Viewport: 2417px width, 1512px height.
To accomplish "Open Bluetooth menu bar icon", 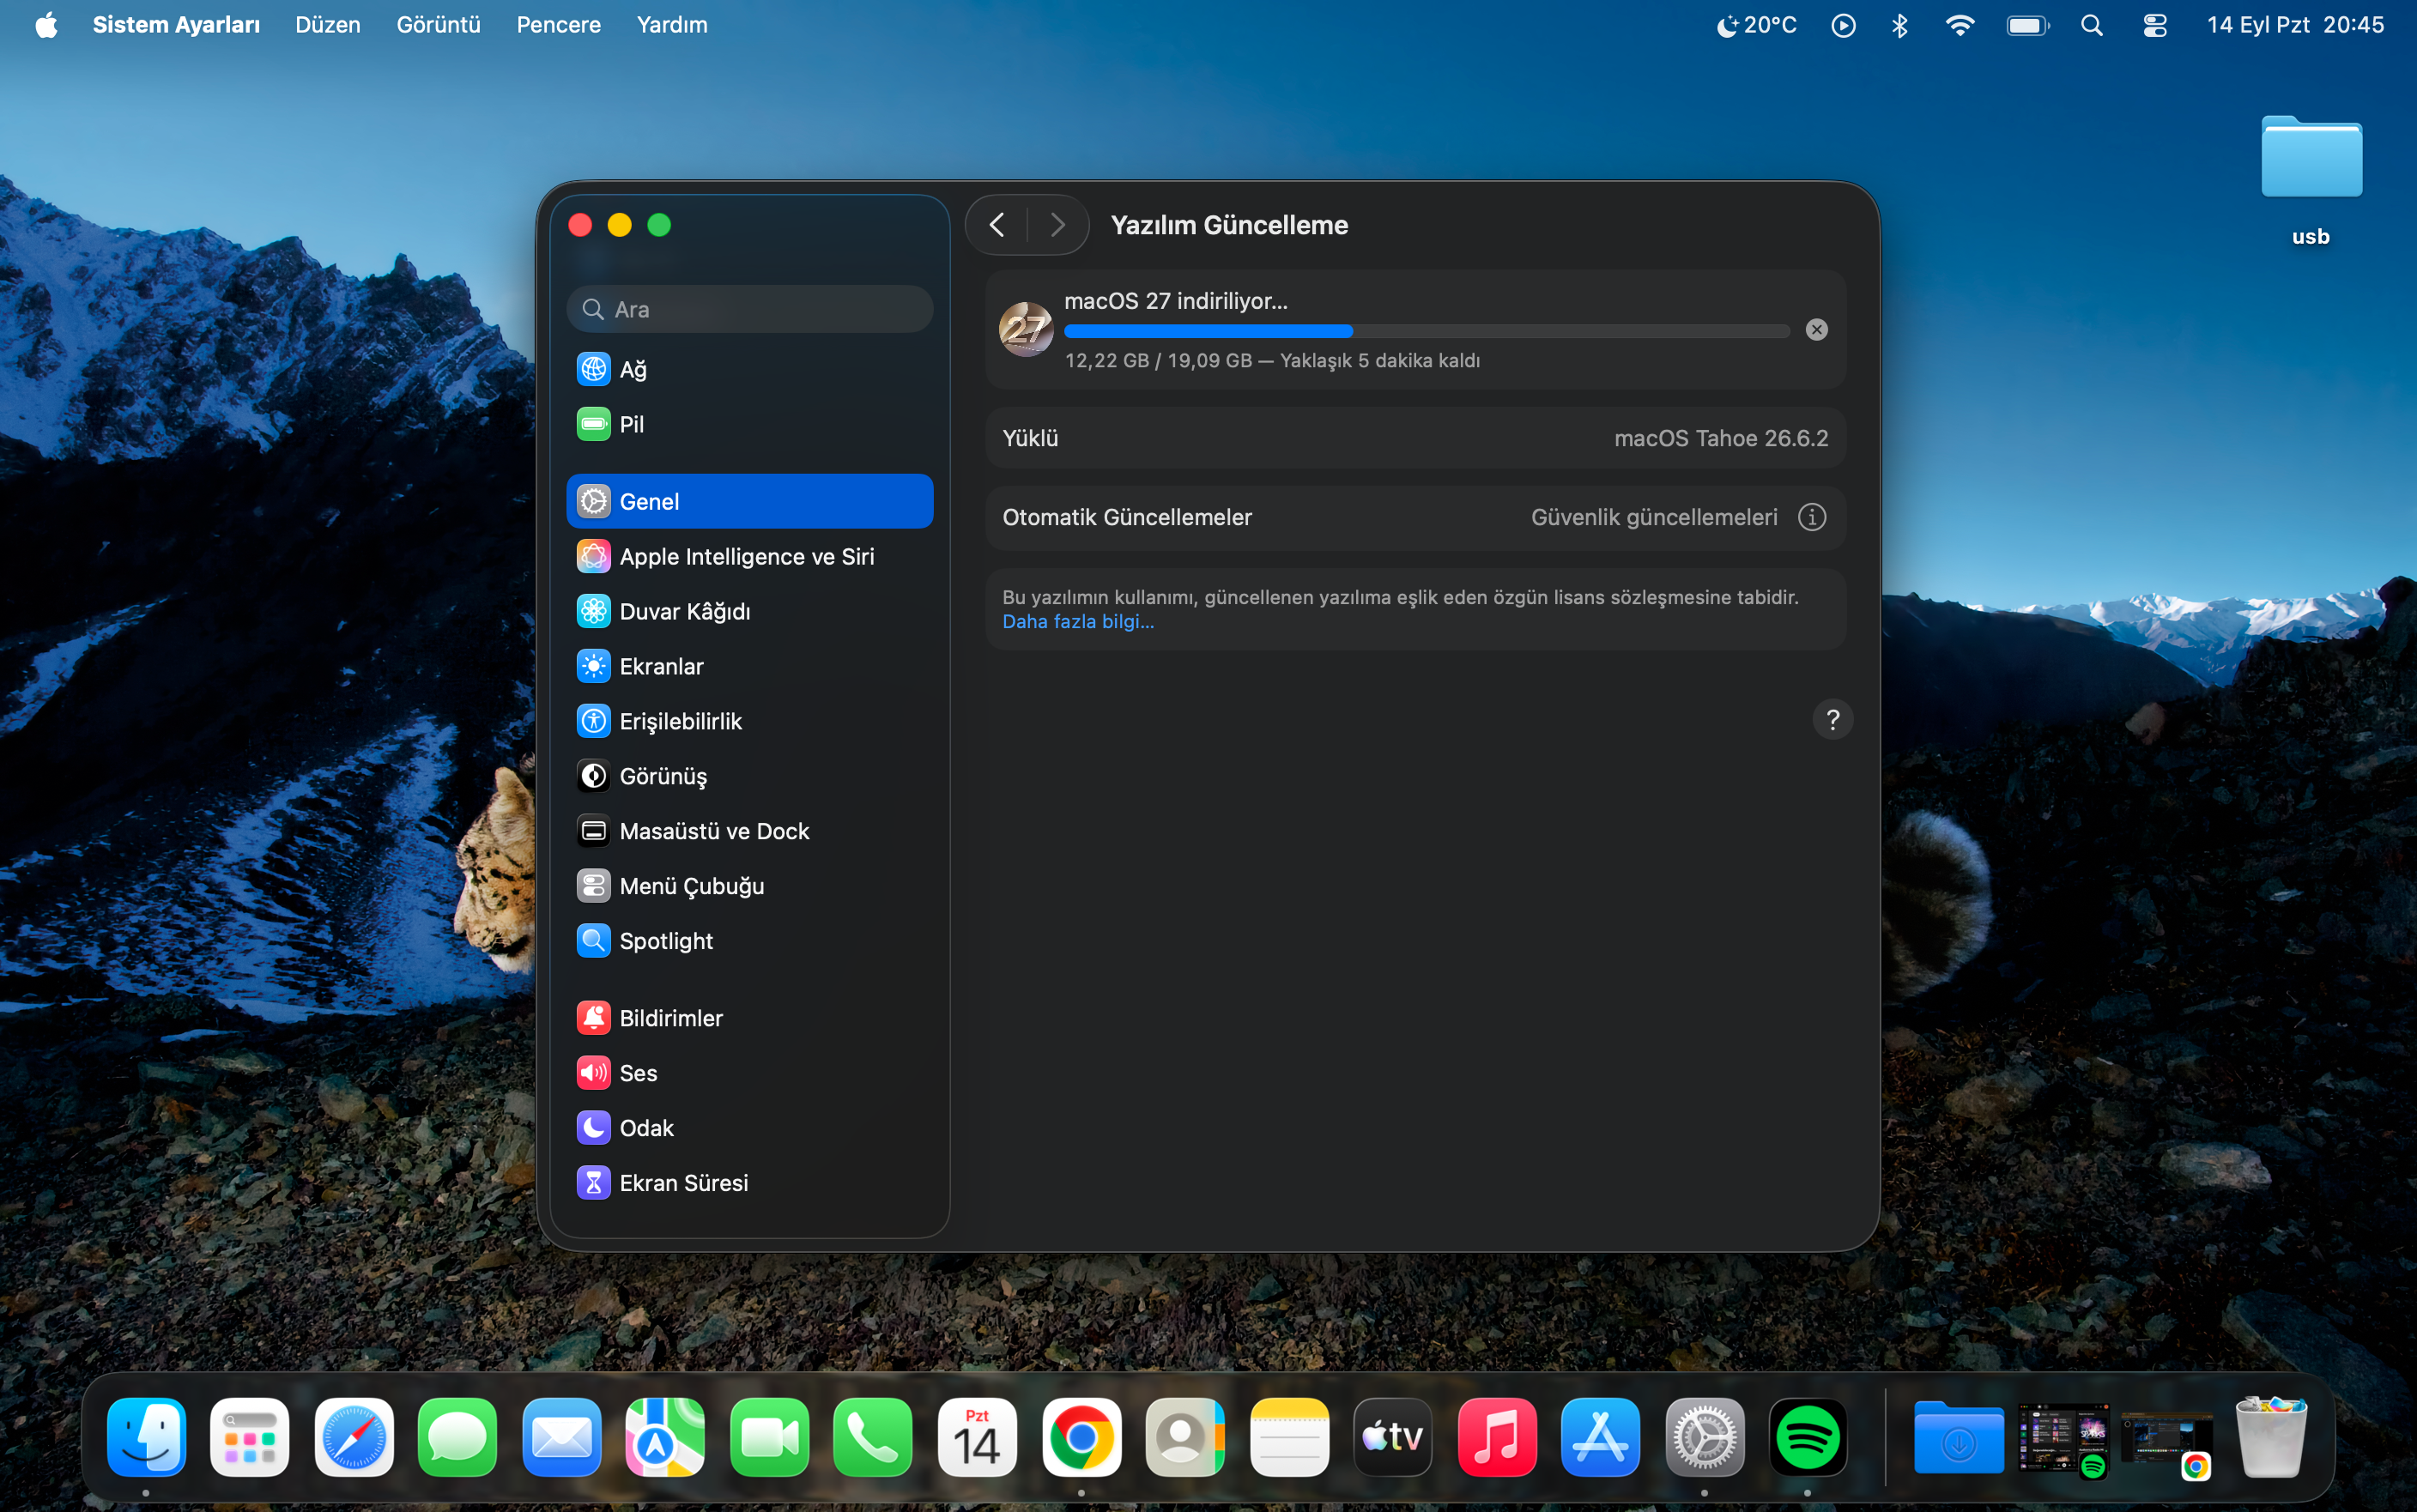I will click(1899, 25).
